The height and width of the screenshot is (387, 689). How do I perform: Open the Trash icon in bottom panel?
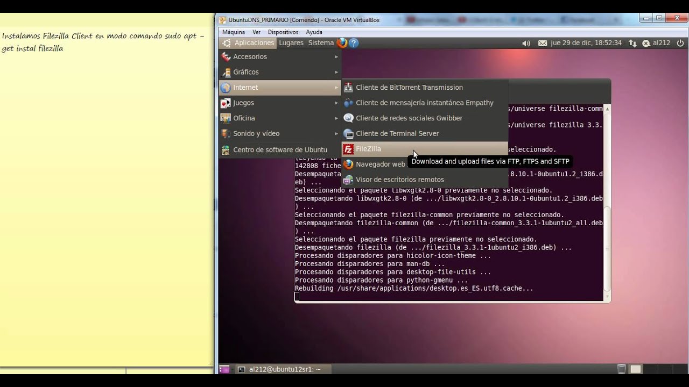click(x=622, y=369)
